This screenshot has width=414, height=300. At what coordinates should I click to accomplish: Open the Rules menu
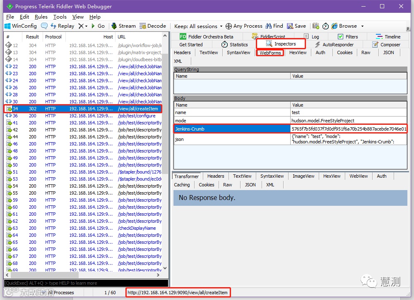click(41, 17)
